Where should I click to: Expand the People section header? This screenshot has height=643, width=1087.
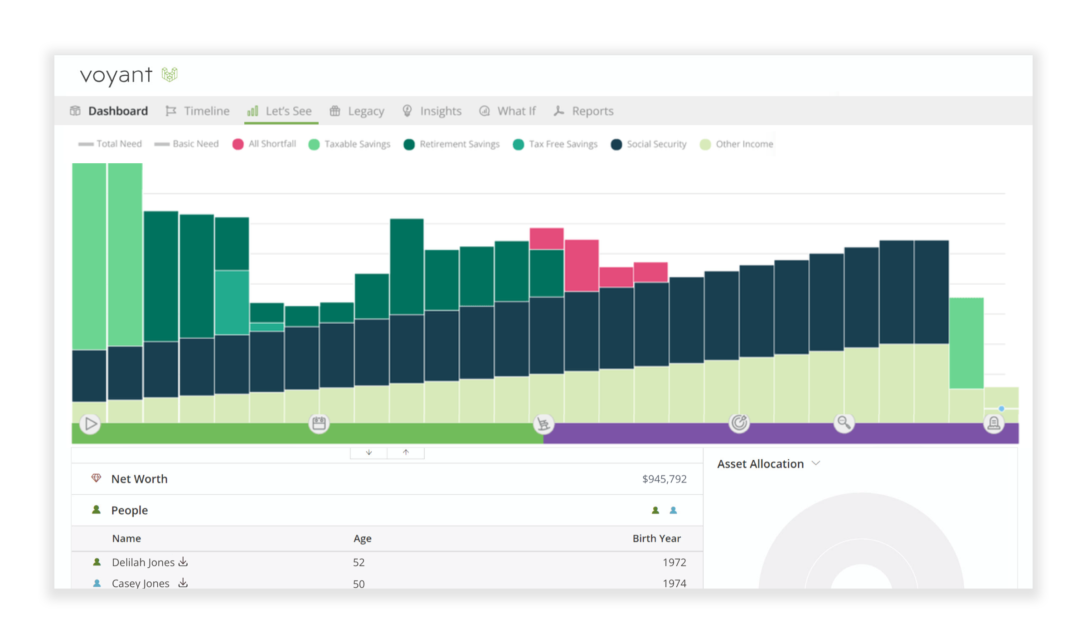click(387, 510)
